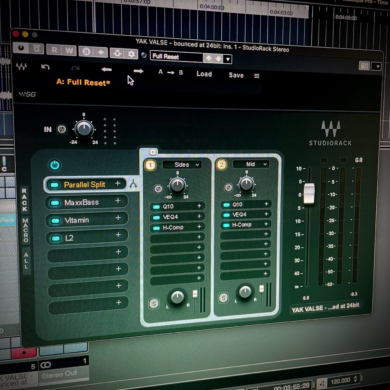This screenshot has height=390, width=390.
Task: Click the record button in DAW track
Action: [24, 352]
